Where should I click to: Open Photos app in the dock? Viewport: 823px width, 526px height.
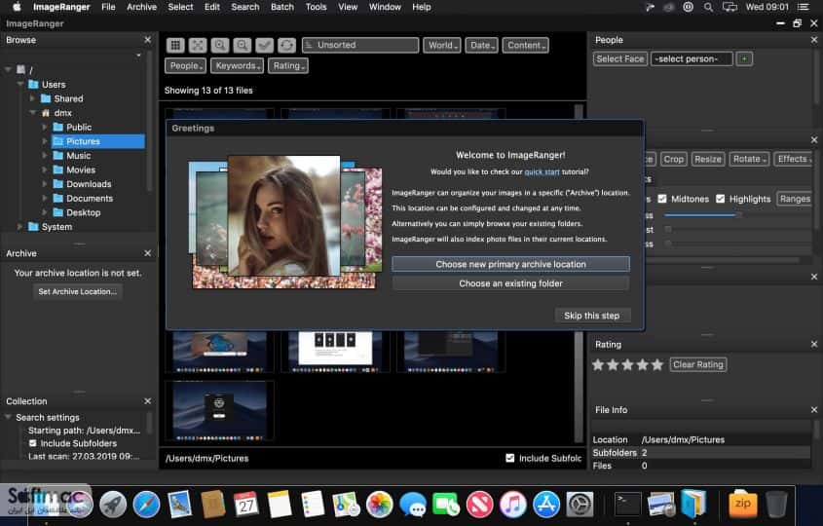pos(380,505)
